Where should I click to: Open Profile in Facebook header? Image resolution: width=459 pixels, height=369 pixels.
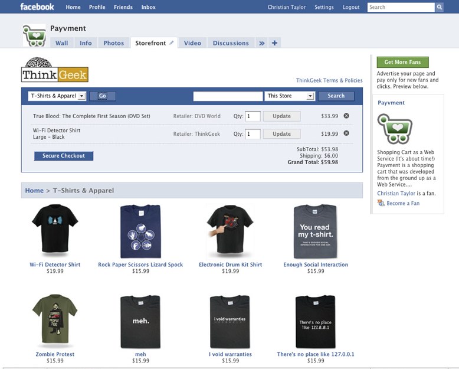point(97,7)
